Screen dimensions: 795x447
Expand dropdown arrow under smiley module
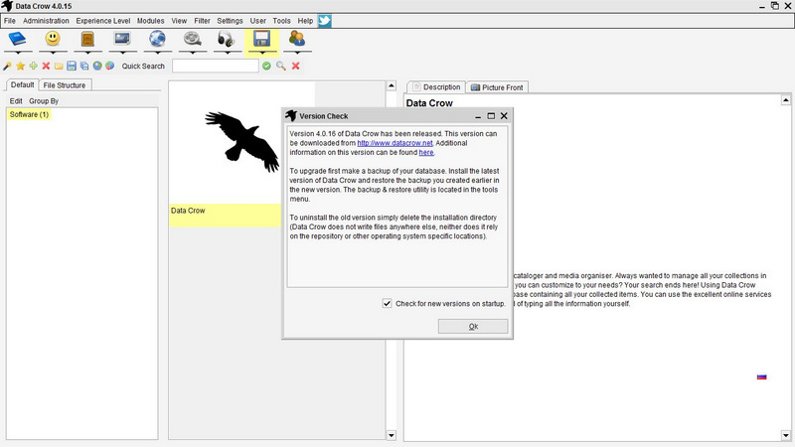pos(53,52)
